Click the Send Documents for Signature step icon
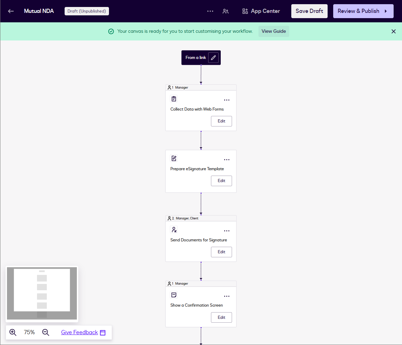This screenshot has width=402, height=345. [174, 230]
